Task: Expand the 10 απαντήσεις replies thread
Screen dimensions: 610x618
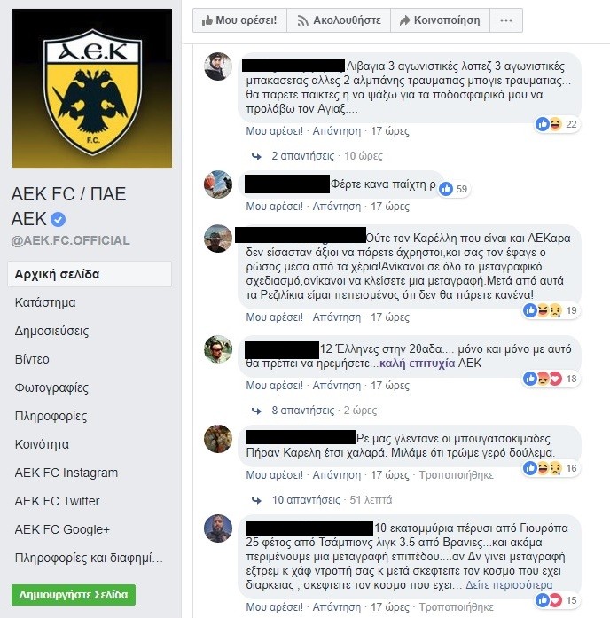Action: pos(306,500)
